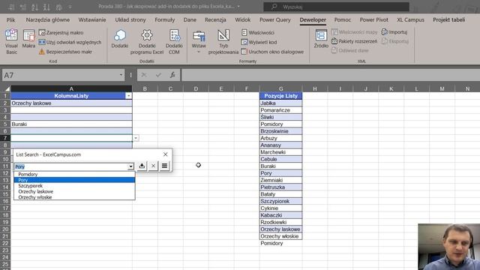Select Orzechy laskowe in search results
This screenshot has height=270, width=480.
tap(74, 192)
